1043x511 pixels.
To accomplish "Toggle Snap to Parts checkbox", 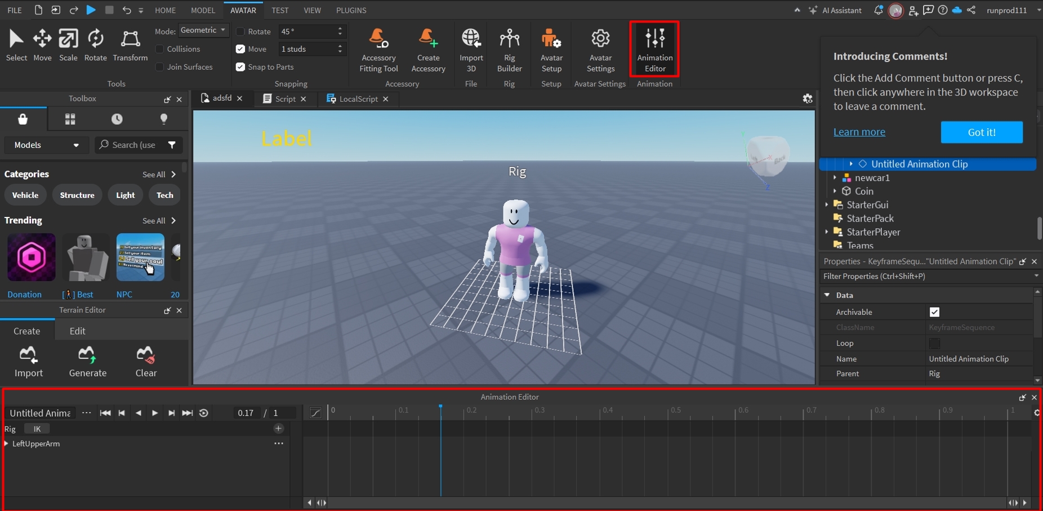I will [x=240, y=67].
